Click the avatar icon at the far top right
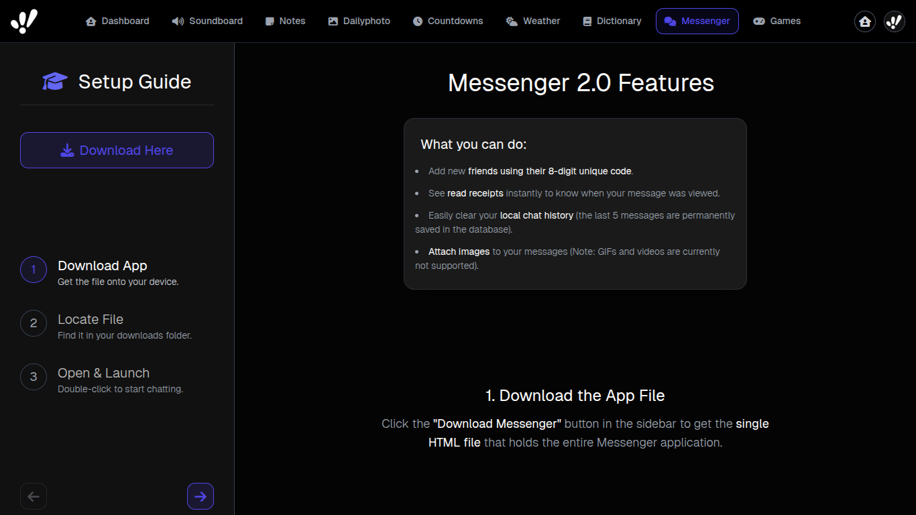The image size is (916, 515). click(894, 21)
